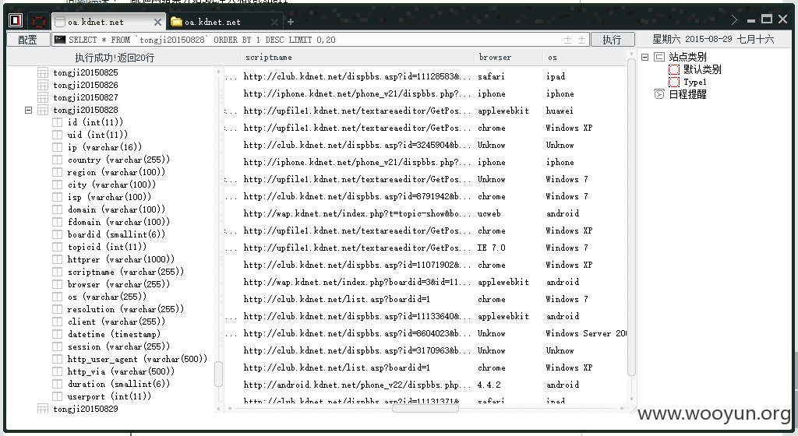Select result row with browser safari ipad
Viewport: 798px width, 436px height.
[425, 76]
